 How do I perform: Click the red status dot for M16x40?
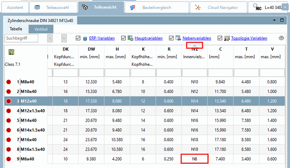click(9, 139)
